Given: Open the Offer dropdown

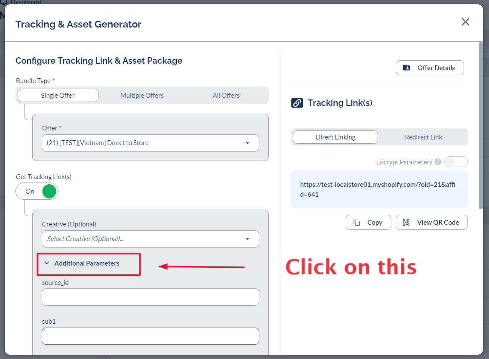Looking at the screenshot, I should [x=150, y=143].
